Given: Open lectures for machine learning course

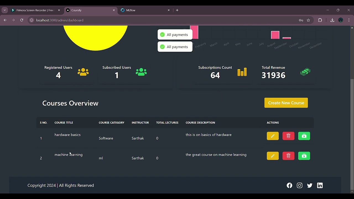Looking at the screenshot, I should (304, 156).
